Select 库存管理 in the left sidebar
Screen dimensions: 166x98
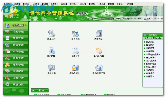16,52
